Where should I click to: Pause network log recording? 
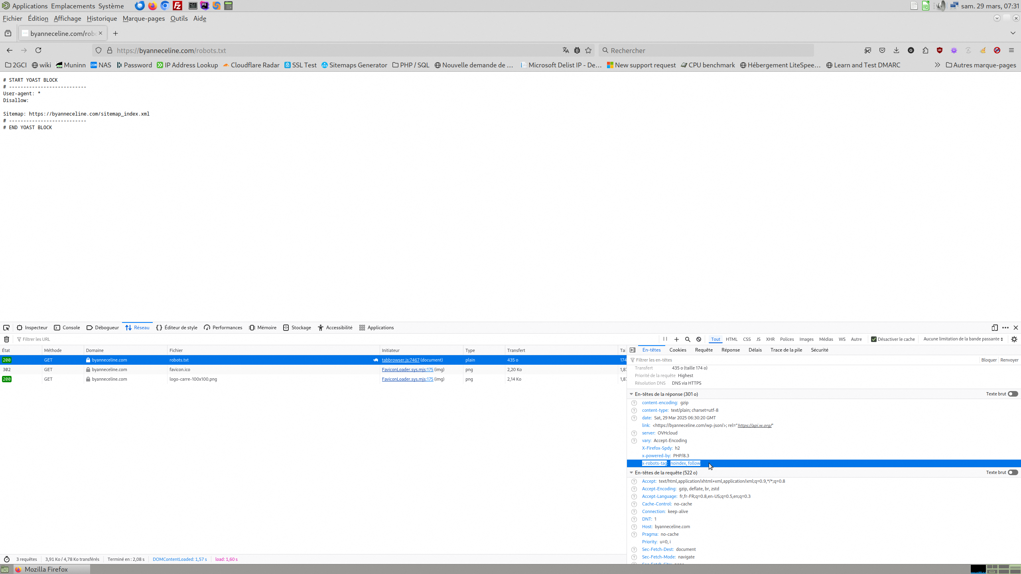665,339
